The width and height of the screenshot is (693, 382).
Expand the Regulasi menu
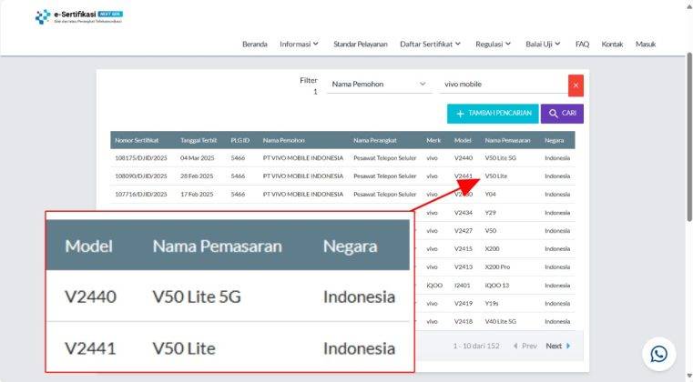click(493, 45)
